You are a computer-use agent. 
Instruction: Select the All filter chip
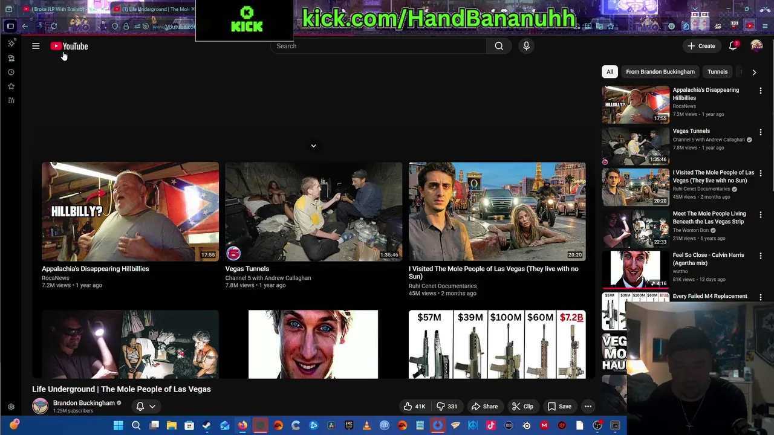point(610,72)
